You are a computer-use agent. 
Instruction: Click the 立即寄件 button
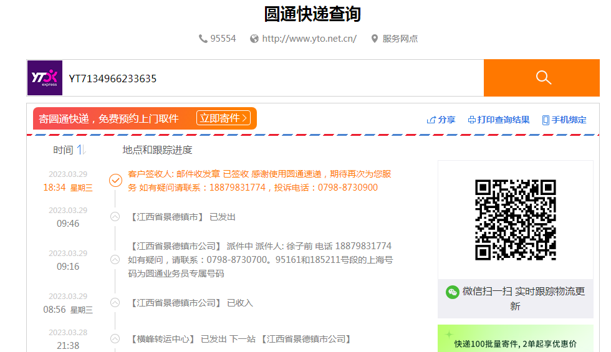(223, 118)
